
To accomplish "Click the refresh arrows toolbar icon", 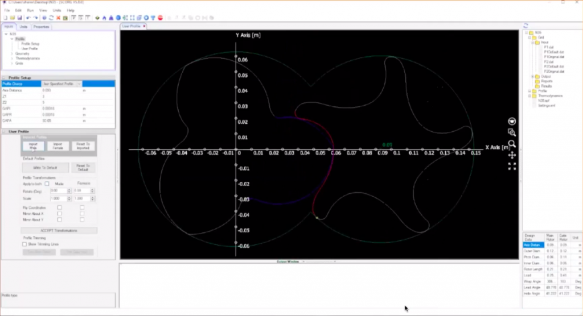I will [x=51, y=18].
